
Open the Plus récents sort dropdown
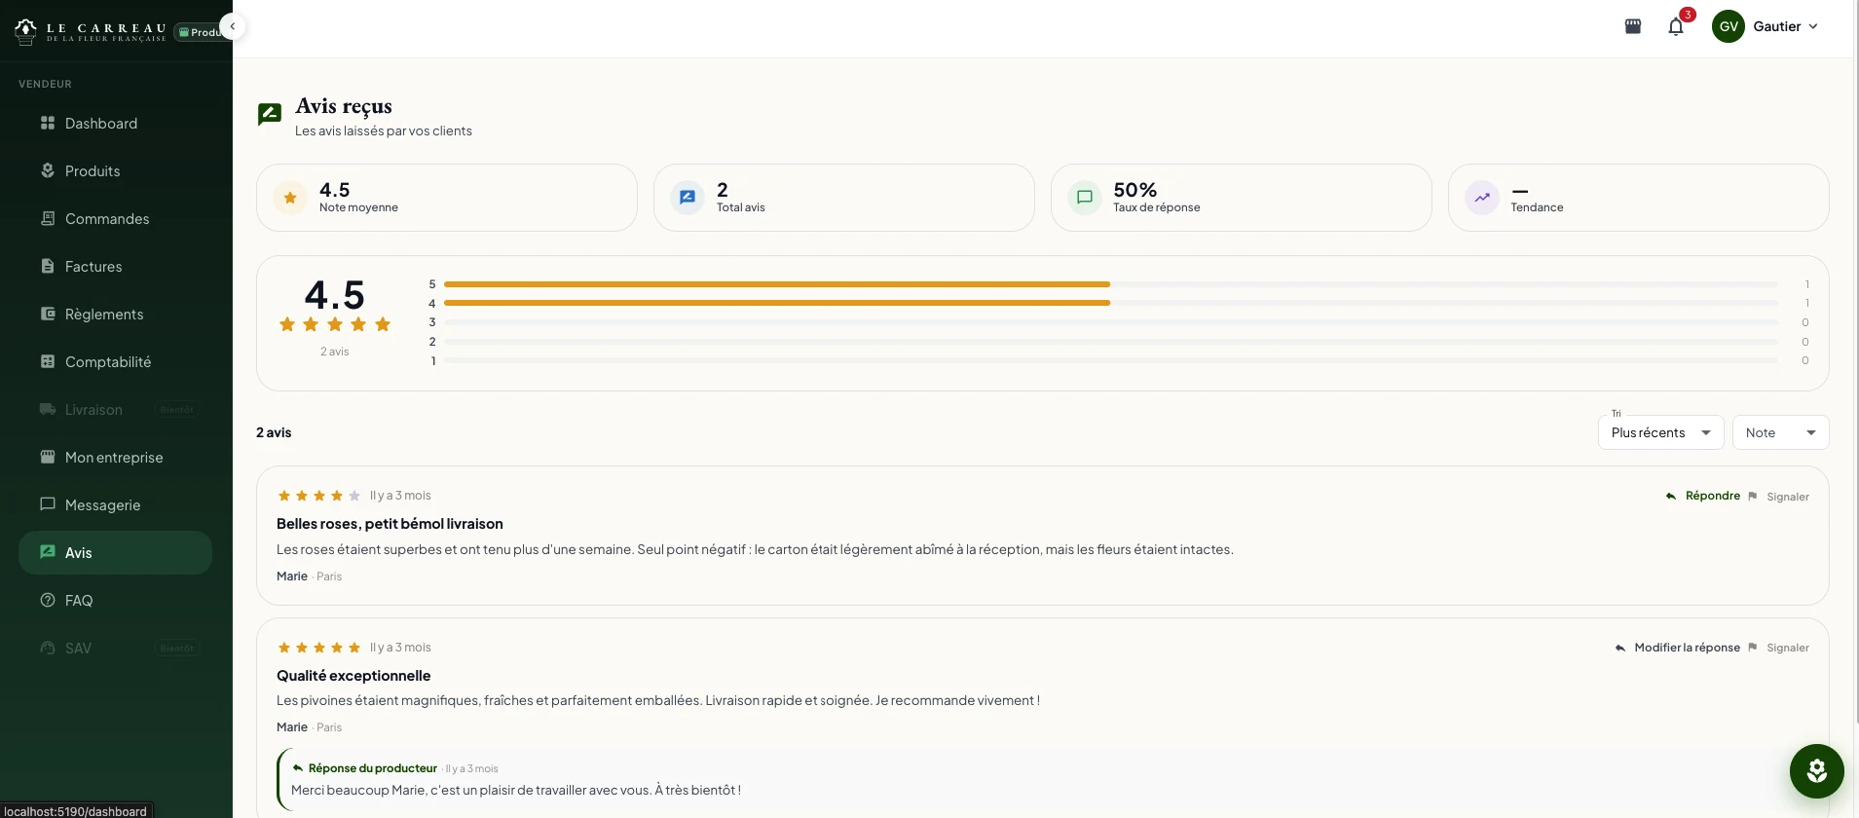(x=1660, y=432)
